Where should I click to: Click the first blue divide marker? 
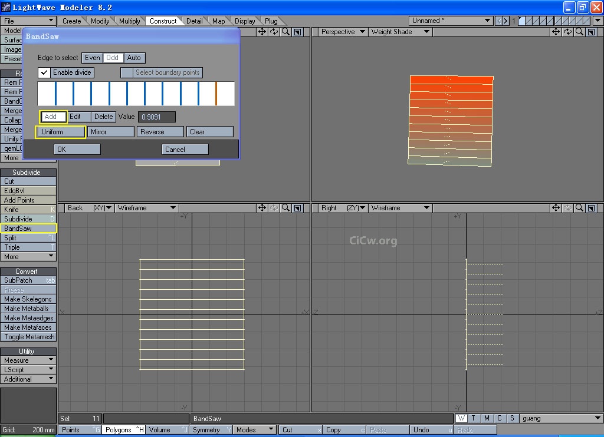point(56,94)
